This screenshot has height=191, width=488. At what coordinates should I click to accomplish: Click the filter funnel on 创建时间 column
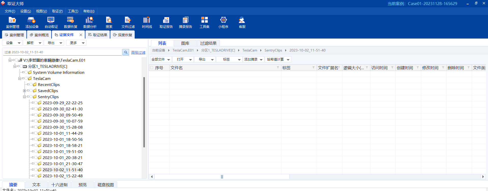coord(418,67)
